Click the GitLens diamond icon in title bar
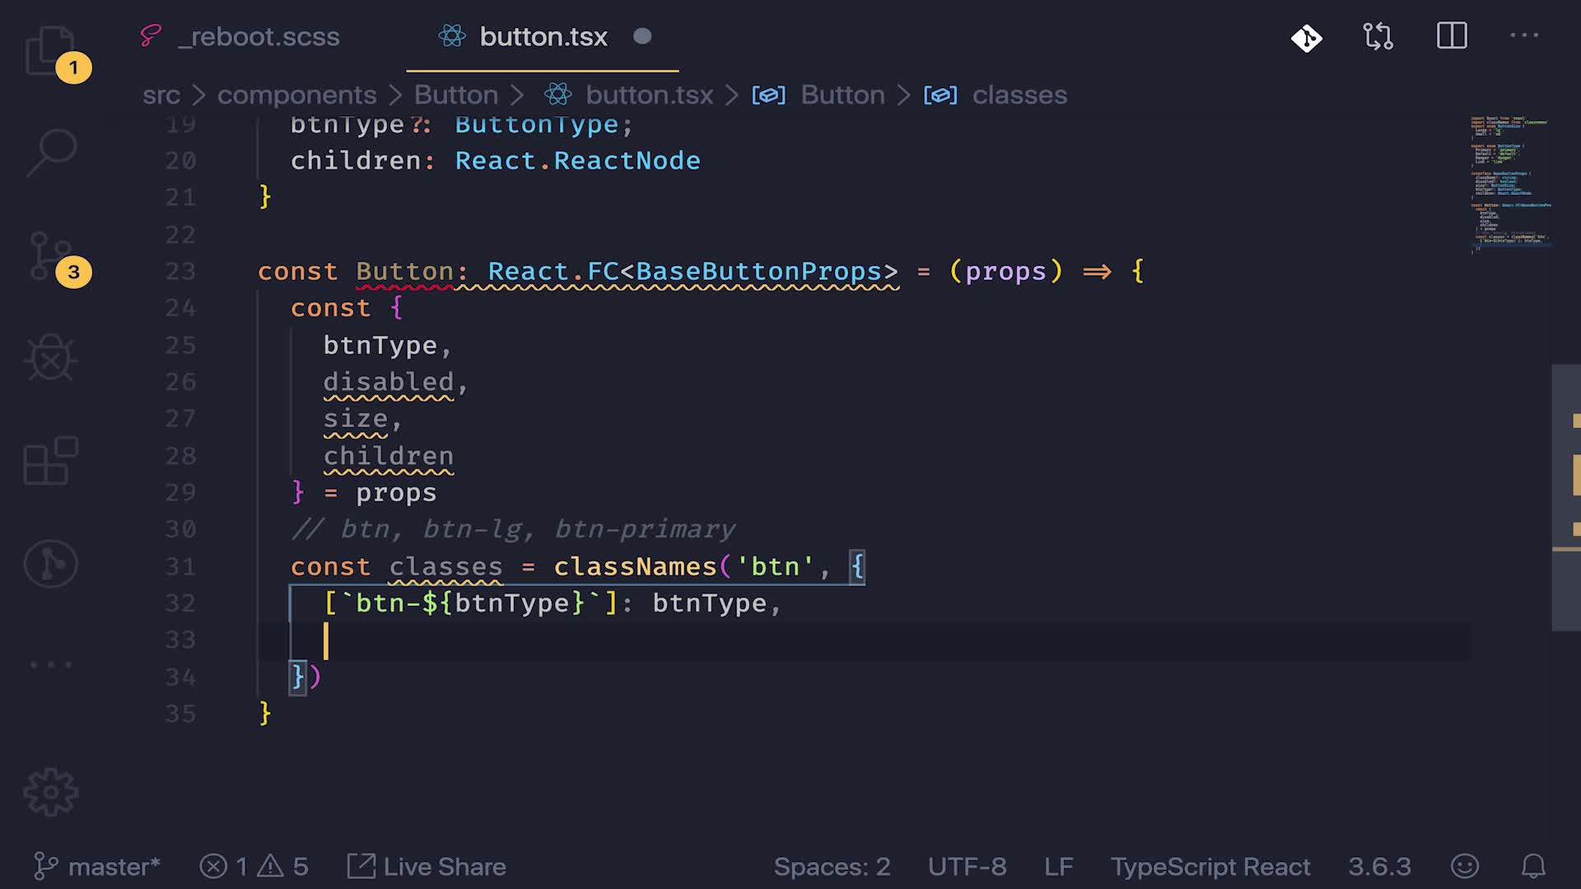 (x=1306, y=37)
